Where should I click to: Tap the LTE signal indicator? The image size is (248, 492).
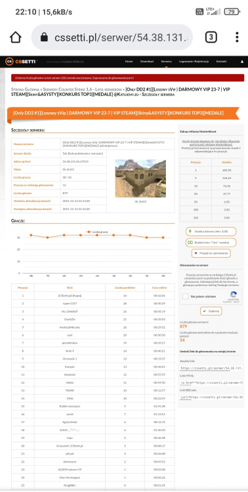click(x=213, y=12)
